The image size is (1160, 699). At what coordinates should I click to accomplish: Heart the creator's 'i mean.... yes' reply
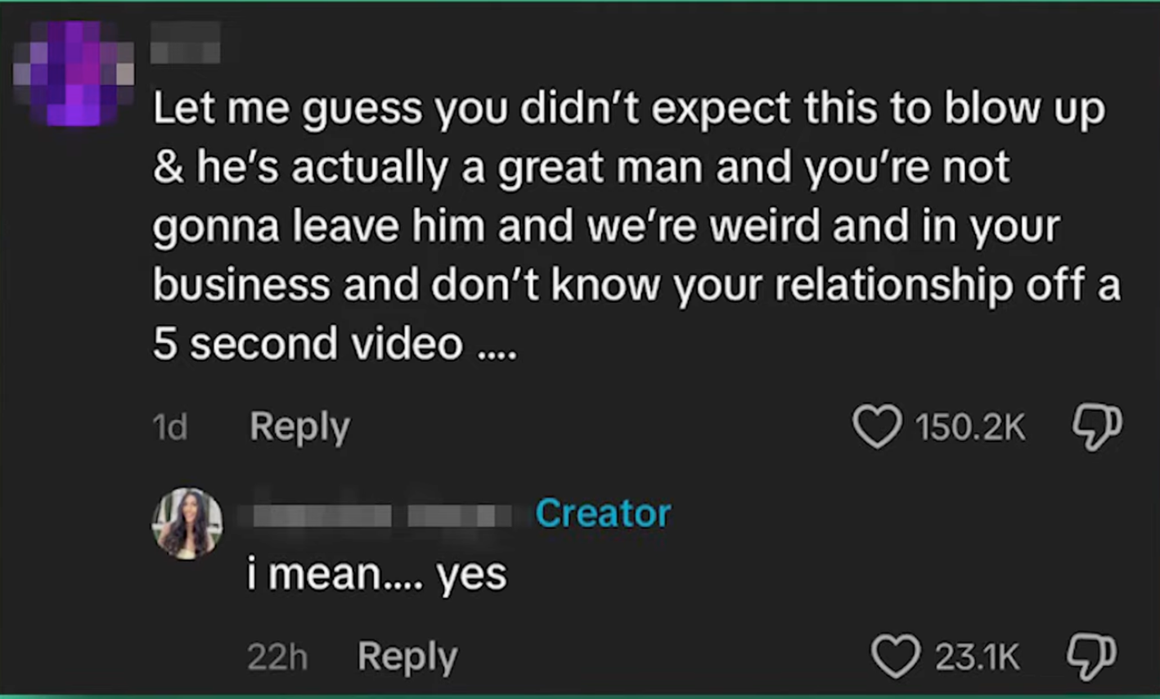click(x=895, y=656)
